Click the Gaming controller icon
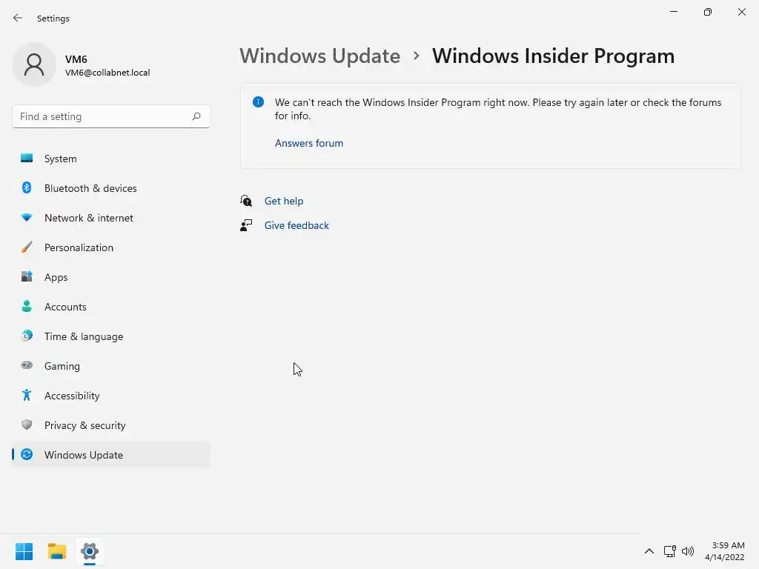Screen dimensions: 759x569 coord(27,365)
